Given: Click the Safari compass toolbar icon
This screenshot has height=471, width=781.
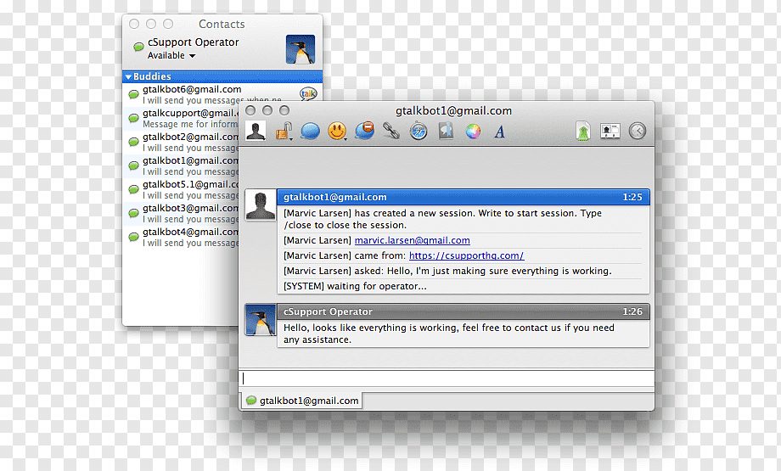Looking at the screenshot, I should 419,132.
